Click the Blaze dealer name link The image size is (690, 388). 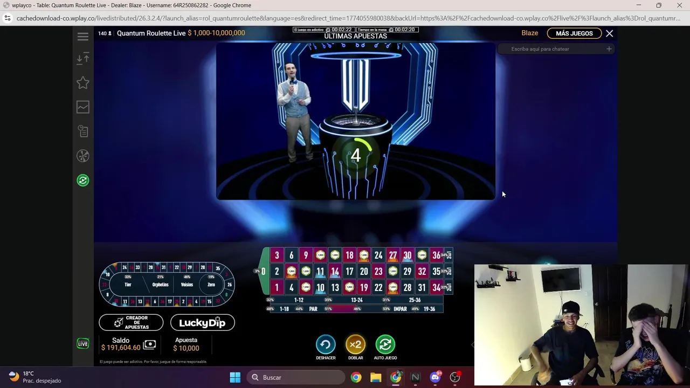[529, 33]
